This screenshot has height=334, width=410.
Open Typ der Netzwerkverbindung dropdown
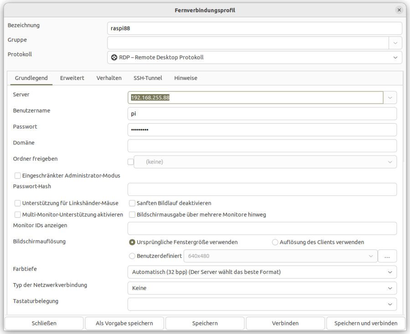pos(261,288)
